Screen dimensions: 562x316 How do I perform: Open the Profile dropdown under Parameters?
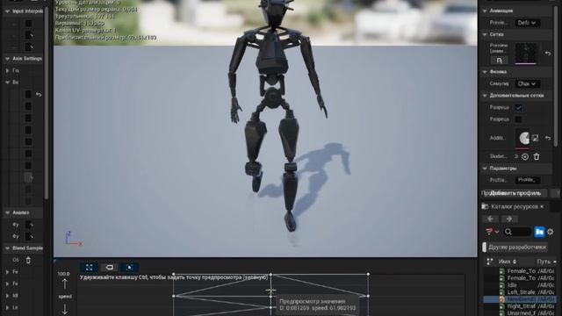point(528,180)
